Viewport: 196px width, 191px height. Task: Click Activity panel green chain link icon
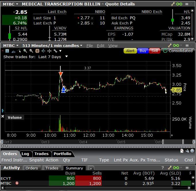click(x=176, y=168)
